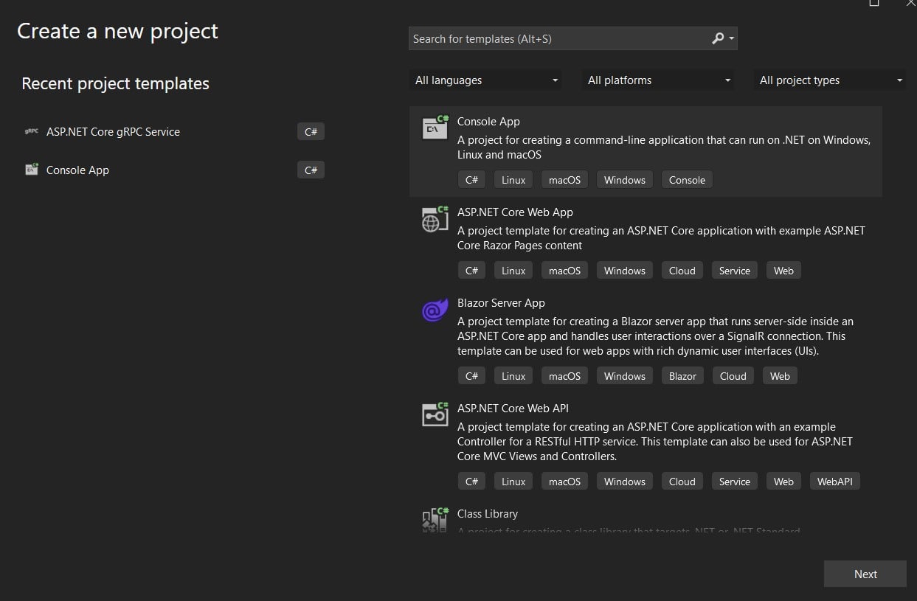
Task: Select the Console App template title
Action: pos(488,122)
